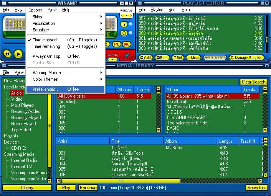Select Most Played in library tree
Screen dimensions: 271x196
click(x=22, y=105)
